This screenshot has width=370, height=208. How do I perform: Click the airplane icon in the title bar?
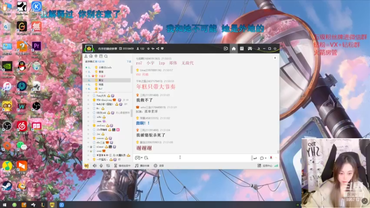point(153,49)
